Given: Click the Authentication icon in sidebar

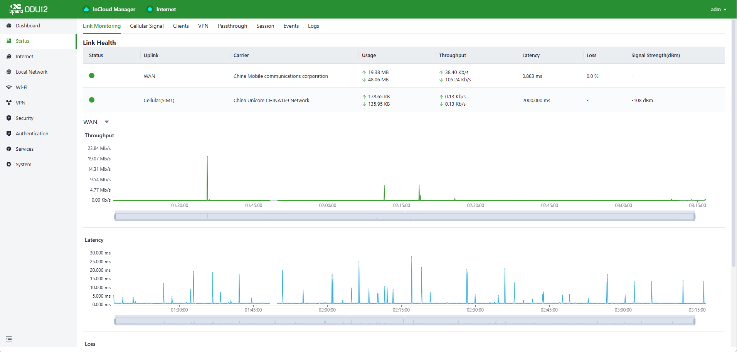Looking at the screenshot, I should (x=9, y=134).
